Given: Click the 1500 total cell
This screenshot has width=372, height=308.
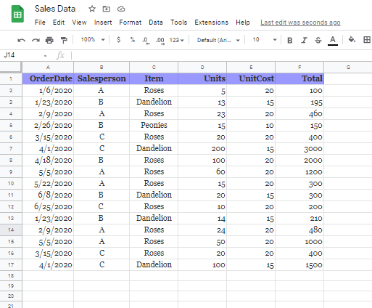Looking at the screenshot, I should (x=299, y=264).
